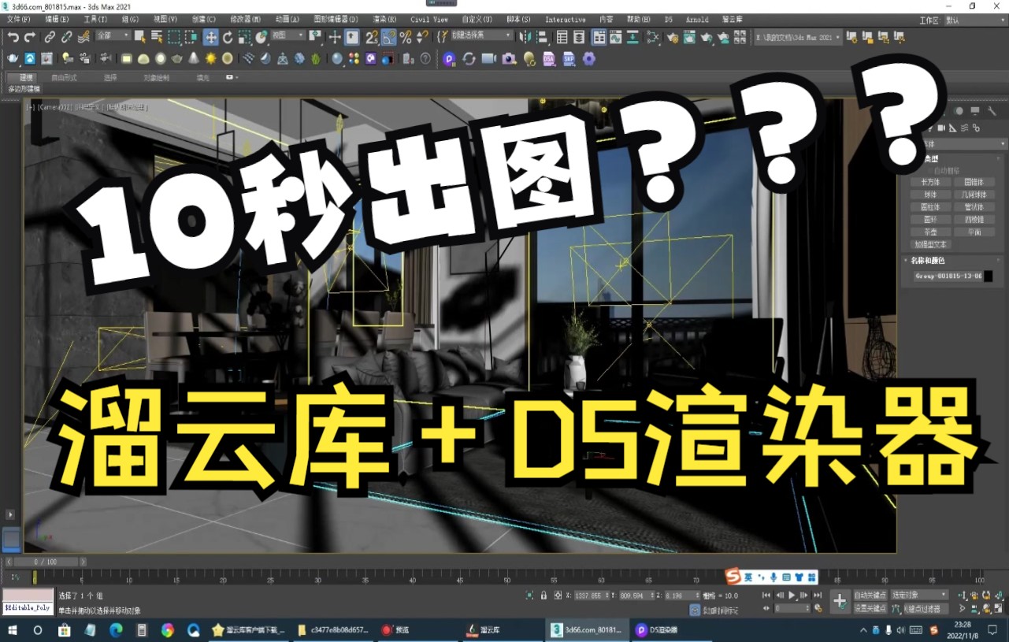
Task: Click the D5A export icon
Action: pyautogui.click(x=548, y=58)
